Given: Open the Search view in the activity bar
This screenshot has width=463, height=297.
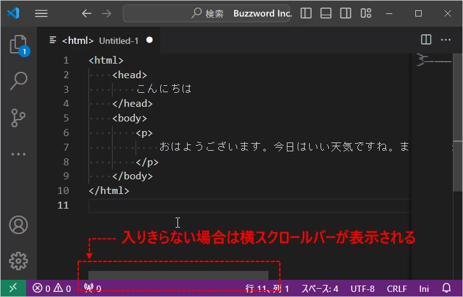Looking at the screenshot, I should (18, 81).
